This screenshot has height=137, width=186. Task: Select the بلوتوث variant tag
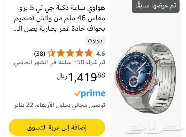click(x=95, y=41)
